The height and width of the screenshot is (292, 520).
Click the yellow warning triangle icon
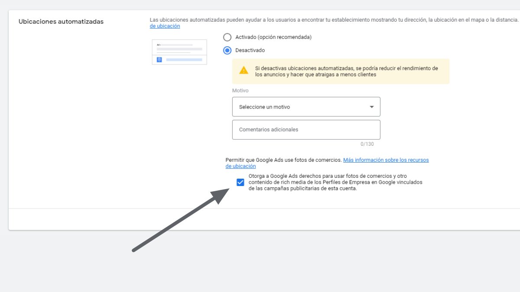tap(243, 71)
